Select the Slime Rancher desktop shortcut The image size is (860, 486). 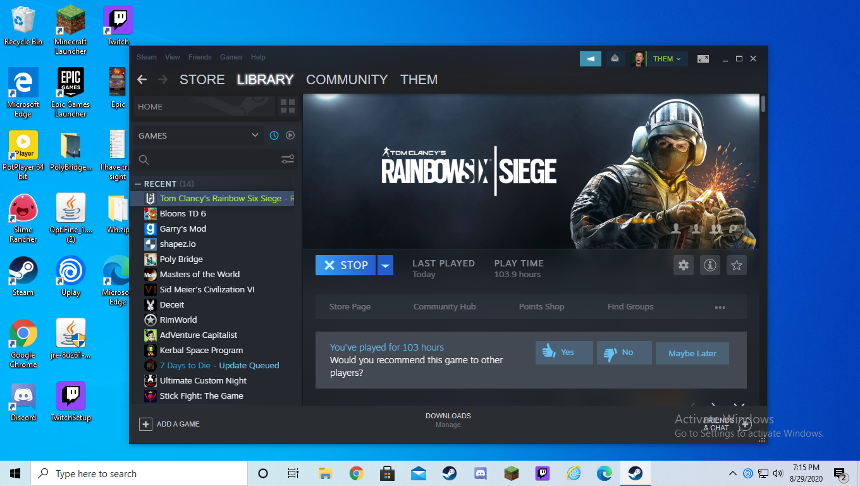[23, 218]
